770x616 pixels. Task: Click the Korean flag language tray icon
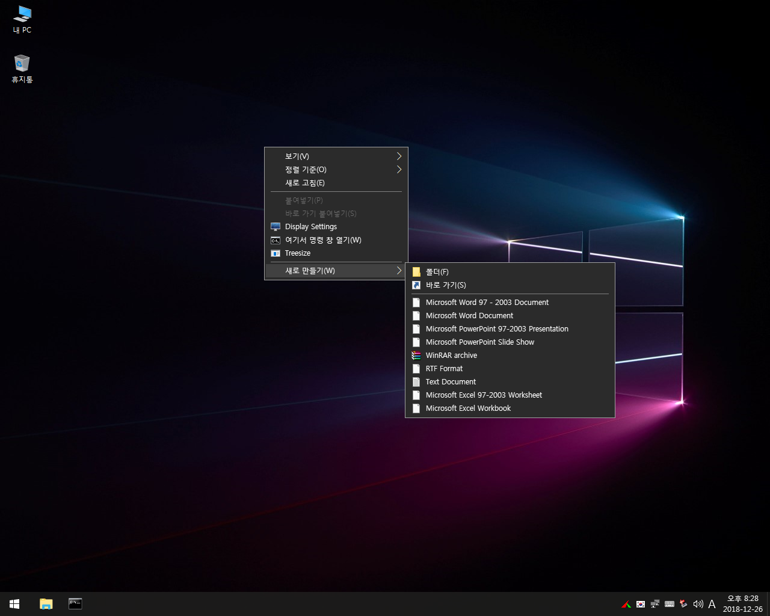tap(641, 604)
